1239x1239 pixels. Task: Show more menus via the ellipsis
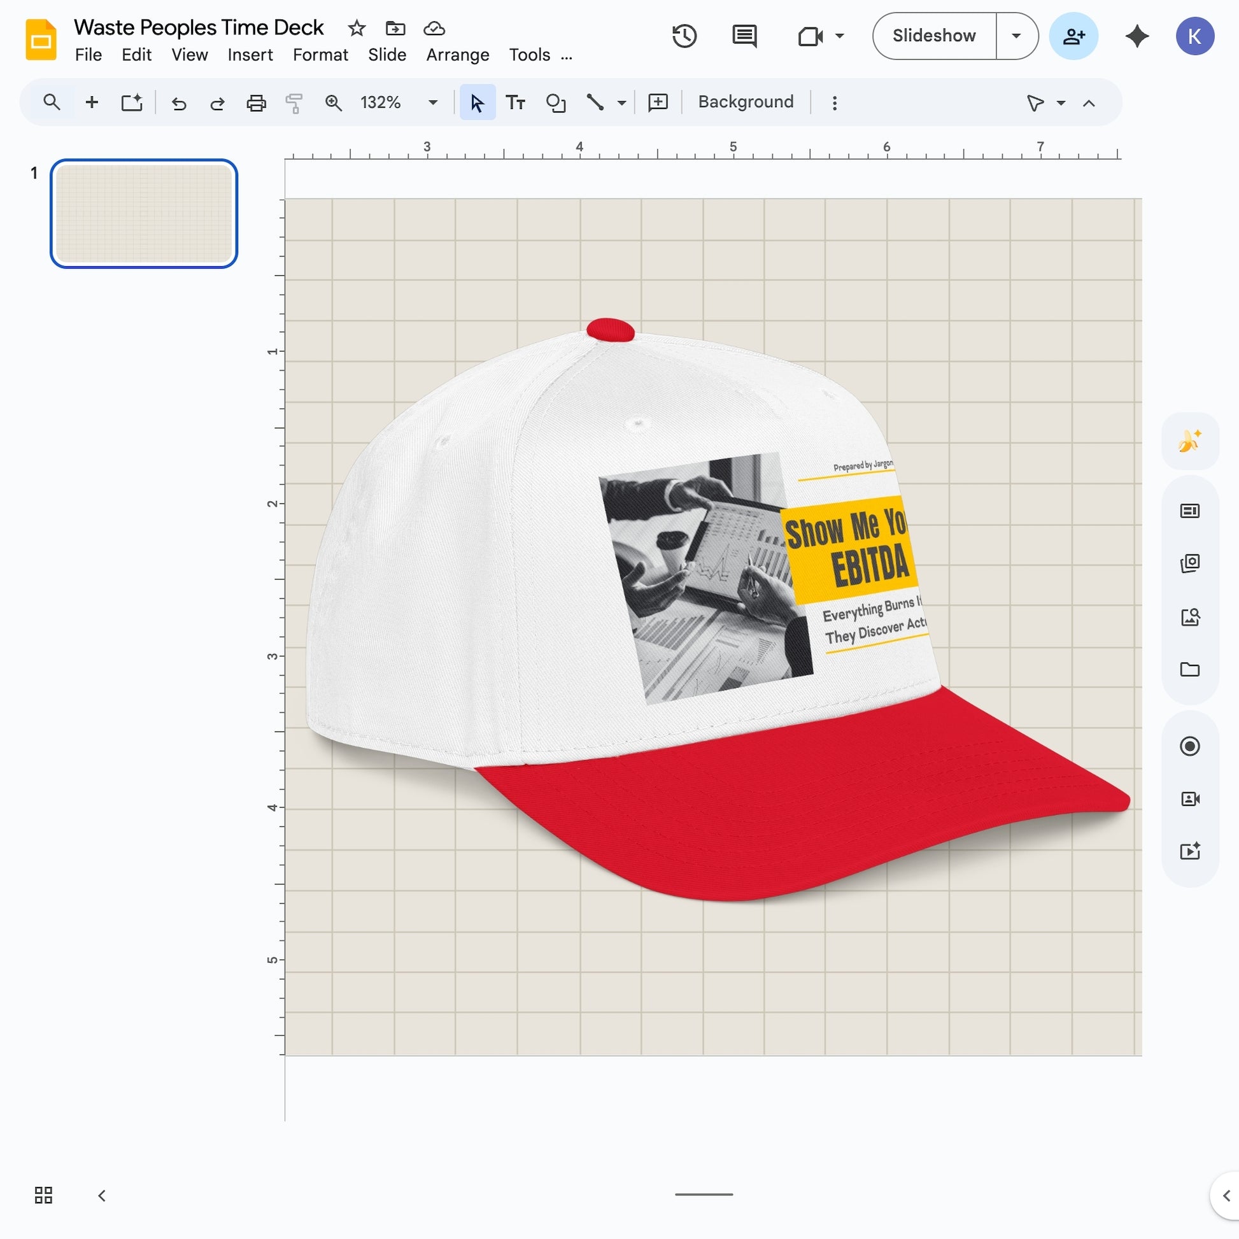coord(565,57)
